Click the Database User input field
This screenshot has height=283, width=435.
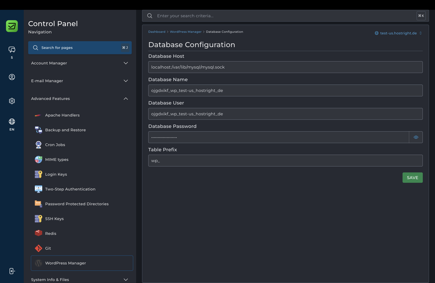[x=285, y=114]
